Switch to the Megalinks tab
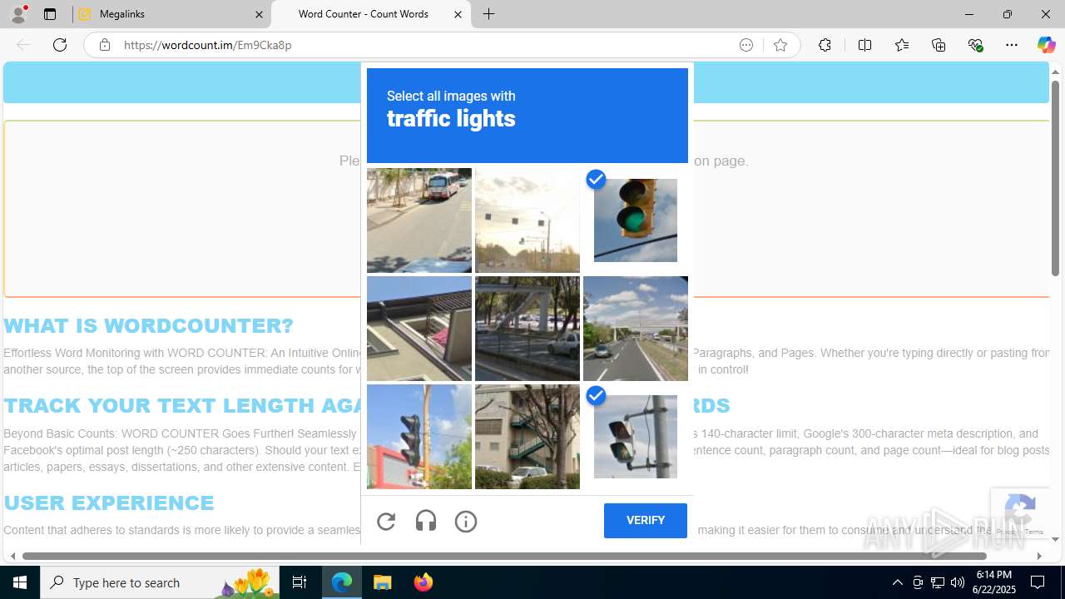The height and width of the screenshot is (599, 1065). (x=172, y=14)
